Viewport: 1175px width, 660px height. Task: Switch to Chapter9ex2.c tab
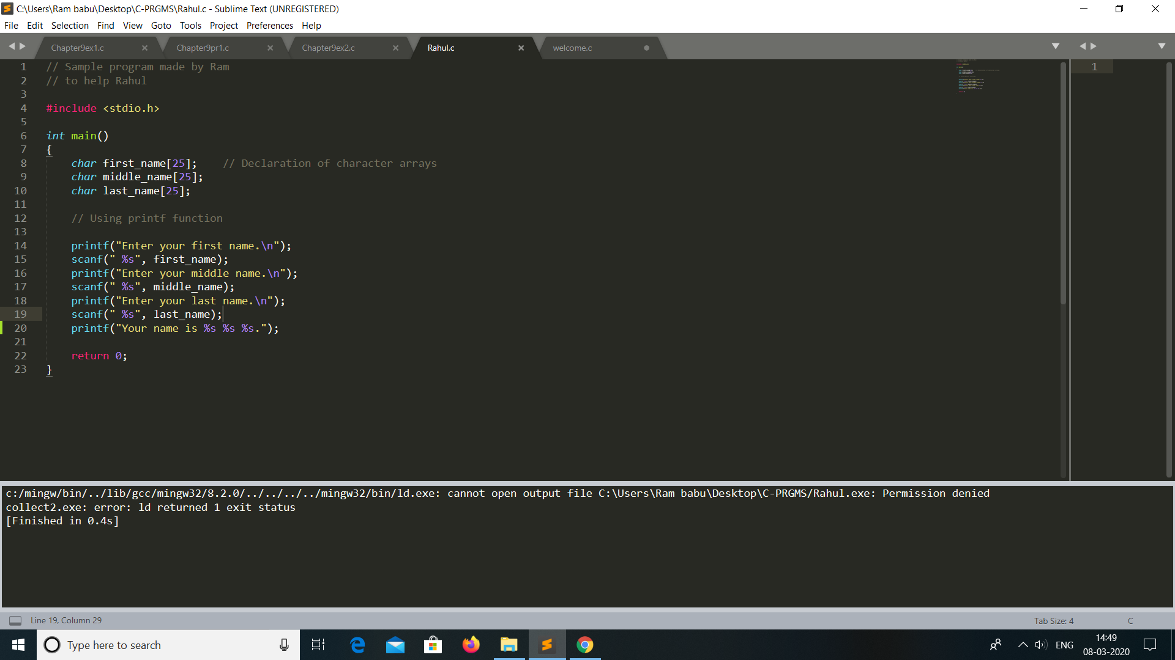329,48
